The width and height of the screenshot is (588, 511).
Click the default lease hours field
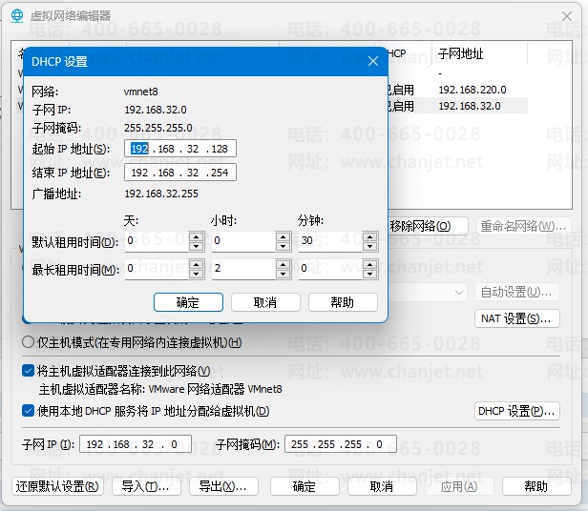click(243, 241)
